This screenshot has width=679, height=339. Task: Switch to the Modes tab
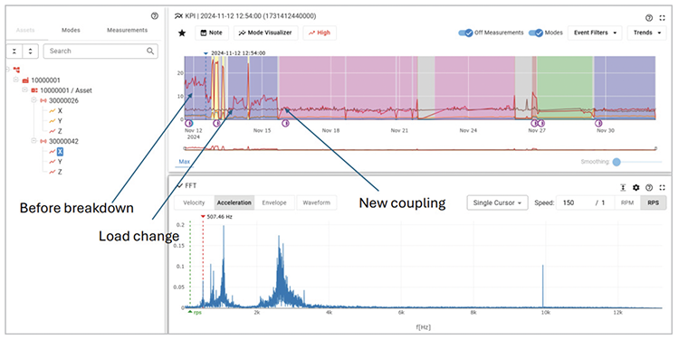71,30
